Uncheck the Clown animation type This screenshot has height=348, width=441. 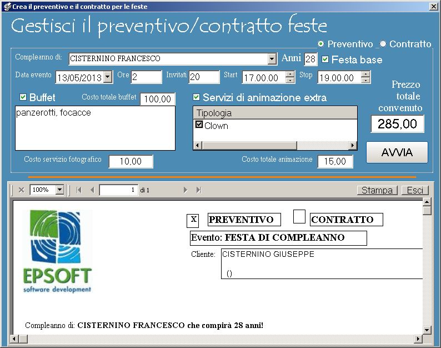[199, 124]
